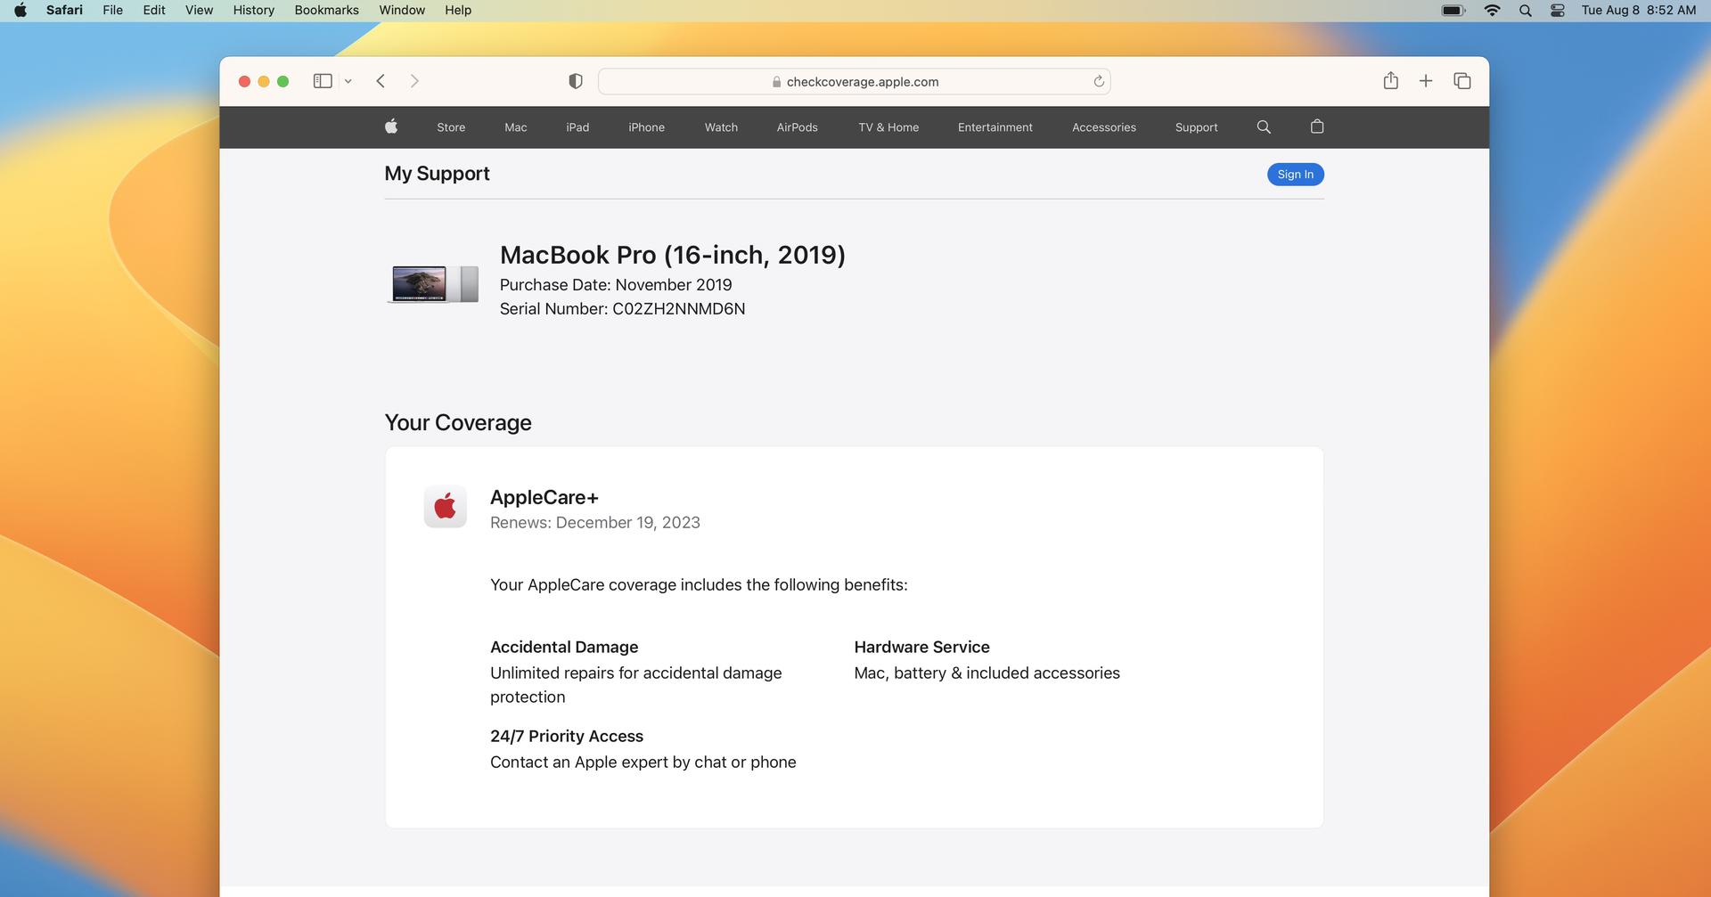
Task: Click the checkcoverage.apple.com address field
Action: pyautogui.click(x=854, y=82)
